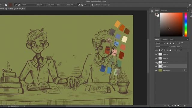Turn layer filtering on or off

(182, 43)
